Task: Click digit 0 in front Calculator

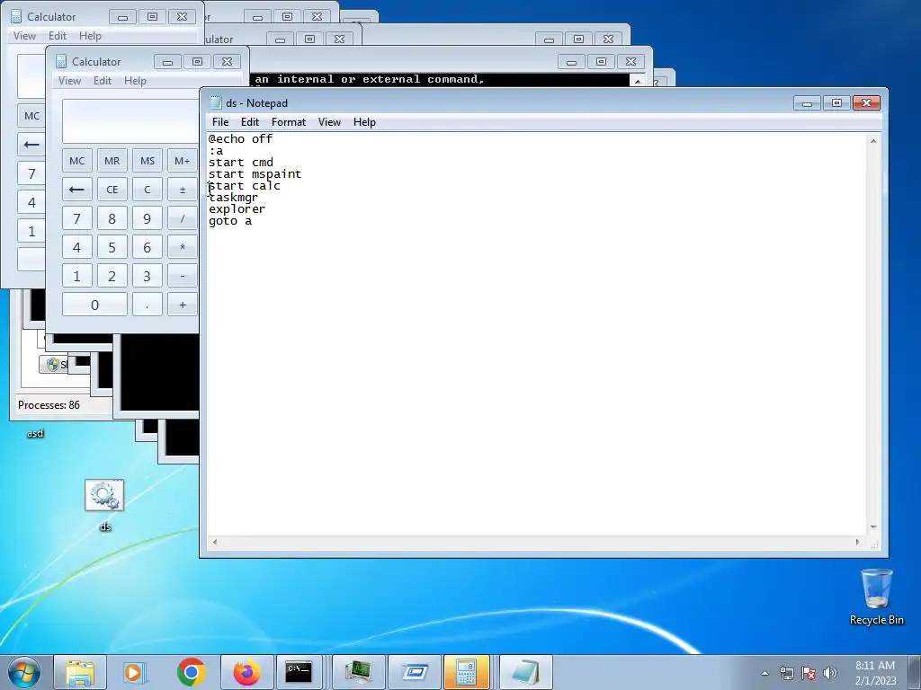Action: click(x=94, y=305)
